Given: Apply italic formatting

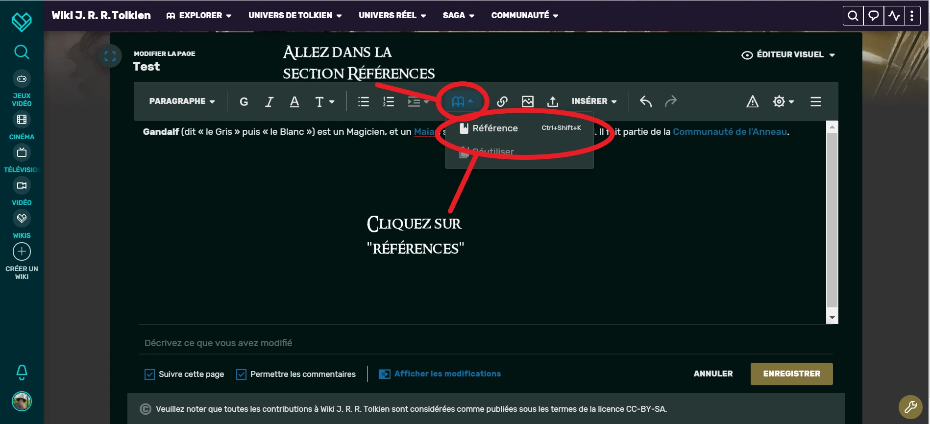Looking at the screenshot, I should (x=269, y=101).
